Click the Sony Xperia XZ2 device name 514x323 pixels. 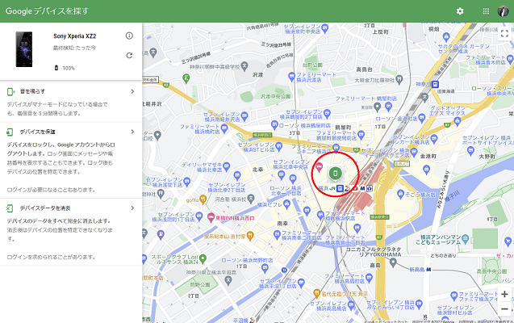[x=75, y=36]
